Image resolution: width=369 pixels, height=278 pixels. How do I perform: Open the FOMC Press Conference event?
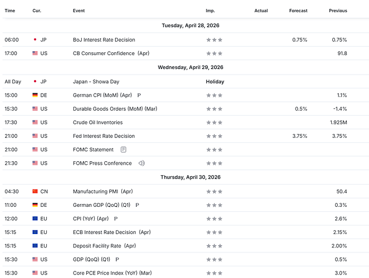(x=102, y=163)
